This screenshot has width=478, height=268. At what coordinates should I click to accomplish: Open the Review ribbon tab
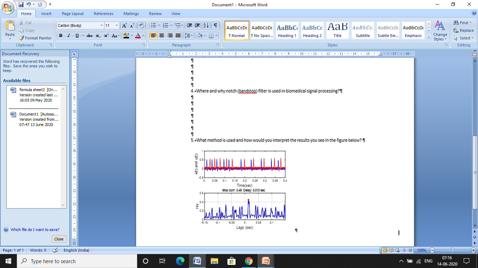(x=155, y=14)
